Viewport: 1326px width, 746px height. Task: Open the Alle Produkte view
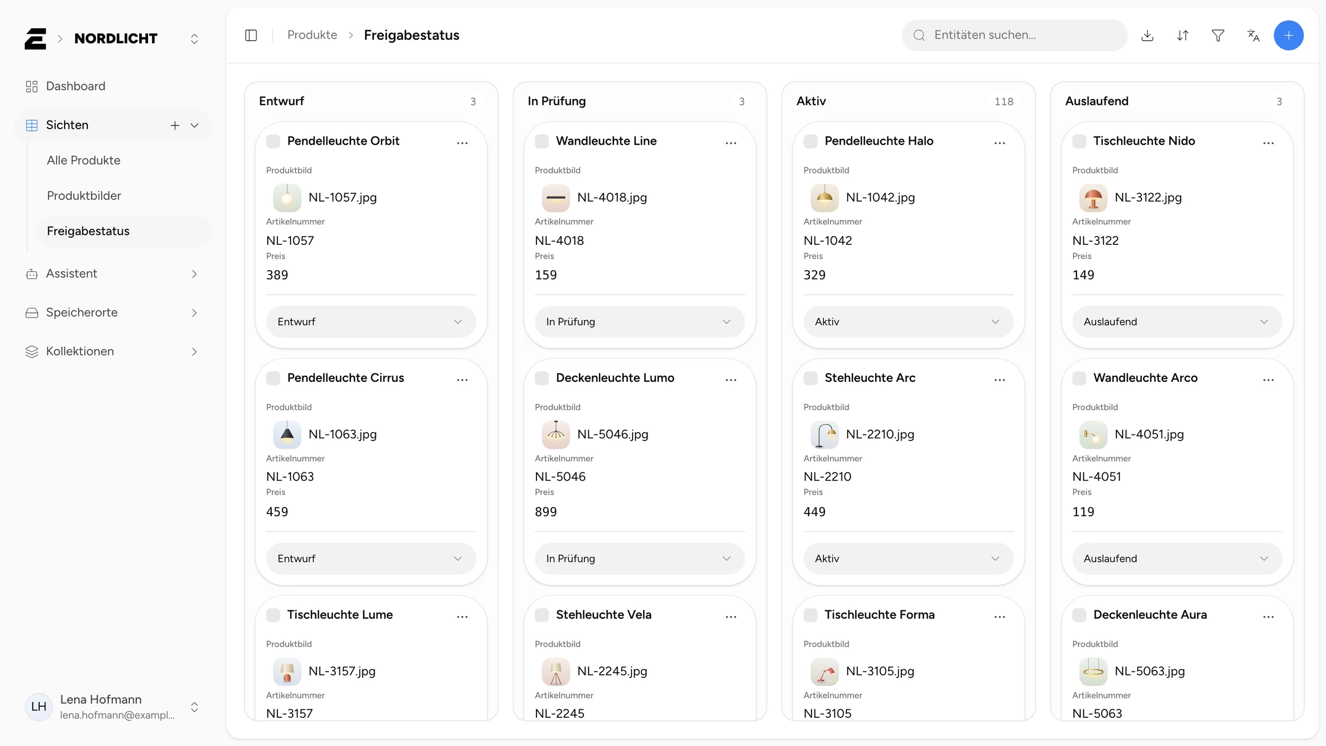124,160
